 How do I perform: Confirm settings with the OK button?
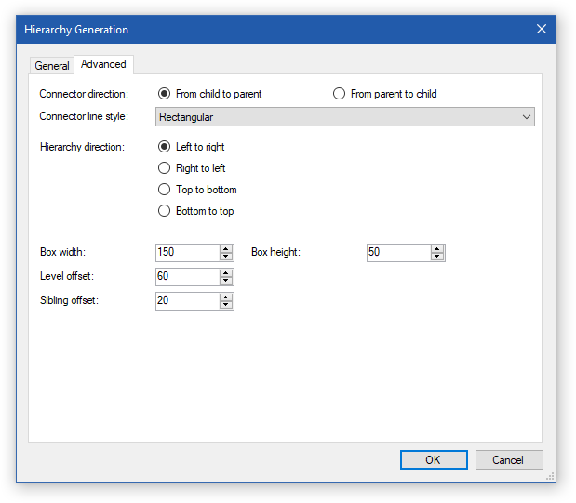434,459
